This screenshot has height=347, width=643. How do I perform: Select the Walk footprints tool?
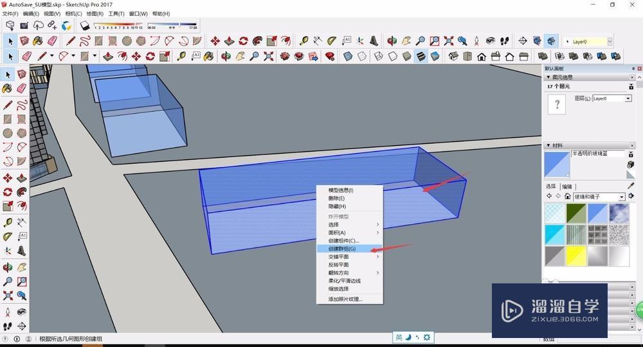coord(504,41)
